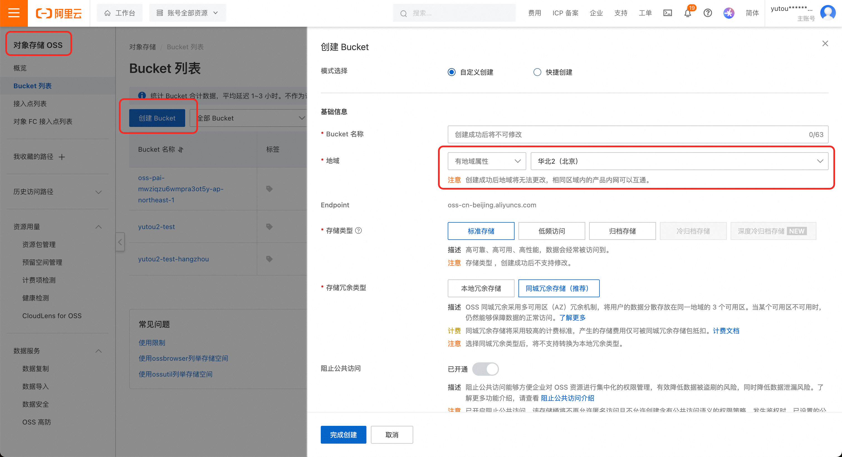
Task: Toggle the 阻止公共访问 switch
Action: 485,369
